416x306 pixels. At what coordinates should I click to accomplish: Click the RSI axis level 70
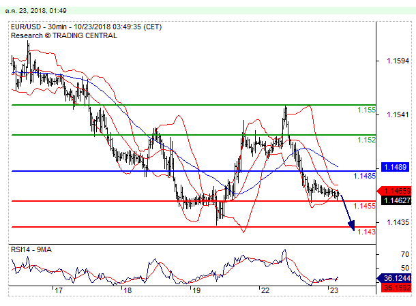405,255
